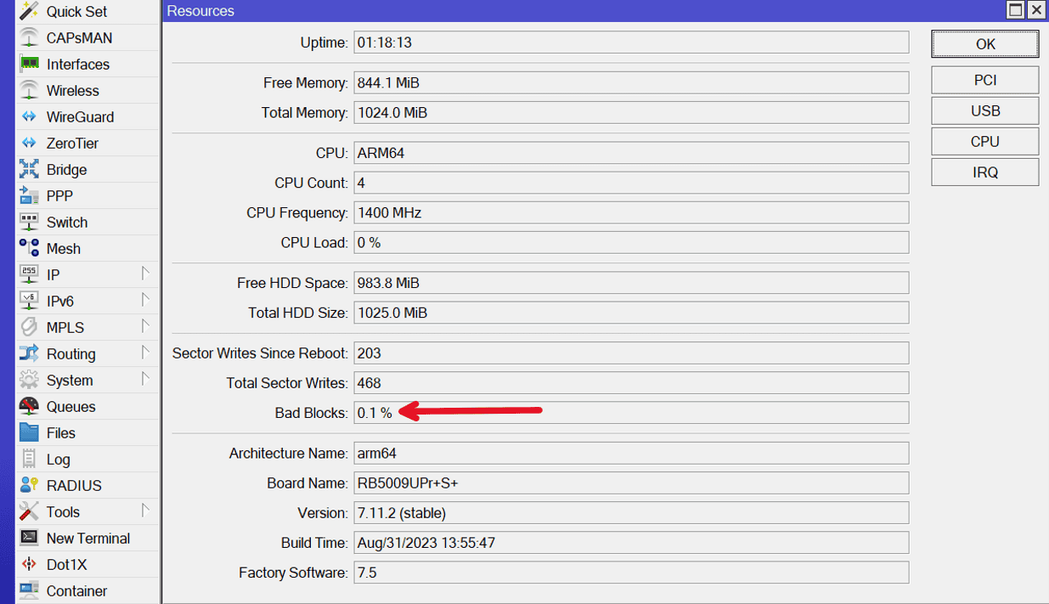Image resolution: width=1049 pixels, height=604 pixels.
Task: Open the IRQ details button
Action: (x=984, y=172)
